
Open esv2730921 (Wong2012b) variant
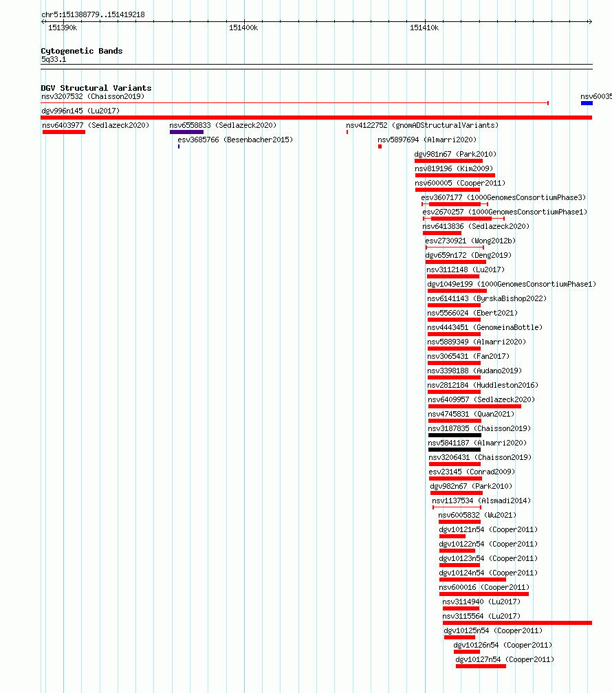pyautogui.click(x=470, y=241)
